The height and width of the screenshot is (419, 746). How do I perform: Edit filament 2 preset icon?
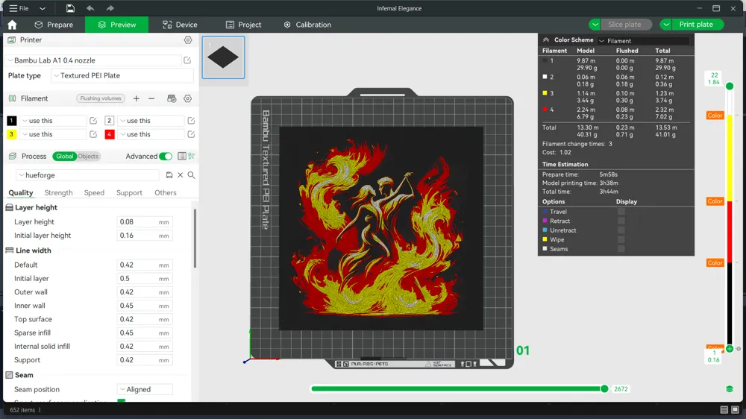191,121
